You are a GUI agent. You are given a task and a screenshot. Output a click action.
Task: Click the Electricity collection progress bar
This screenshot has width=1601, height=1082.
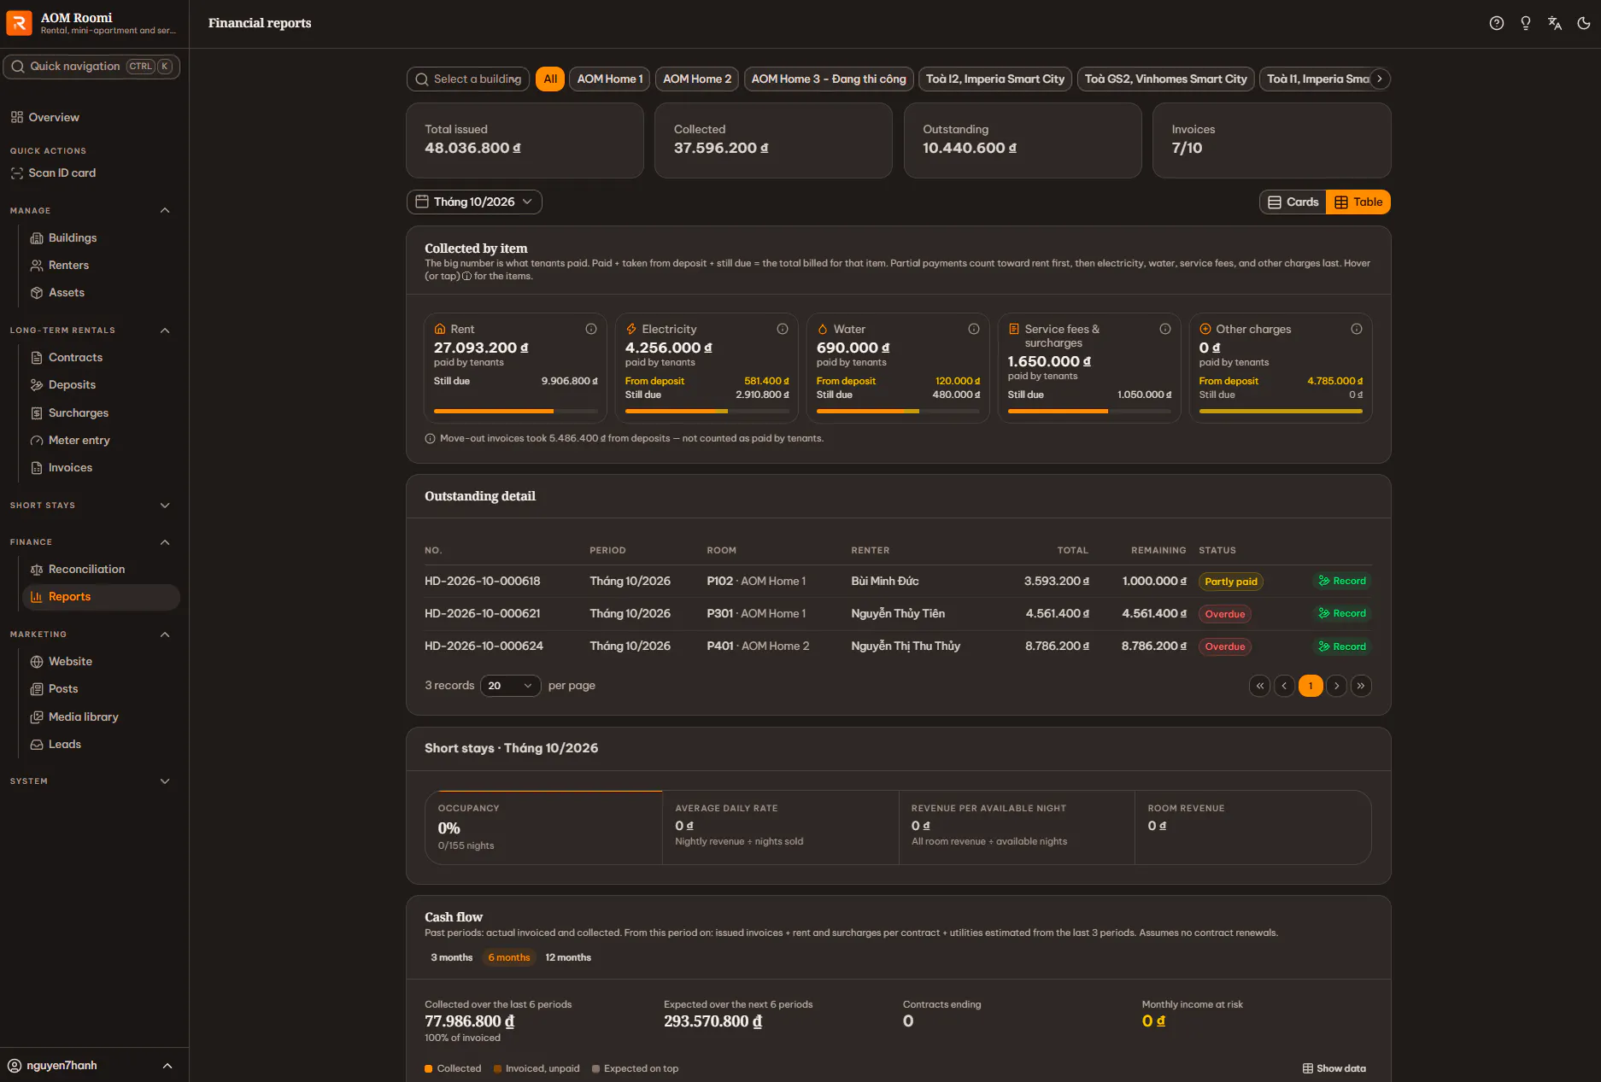click(707, 411)
